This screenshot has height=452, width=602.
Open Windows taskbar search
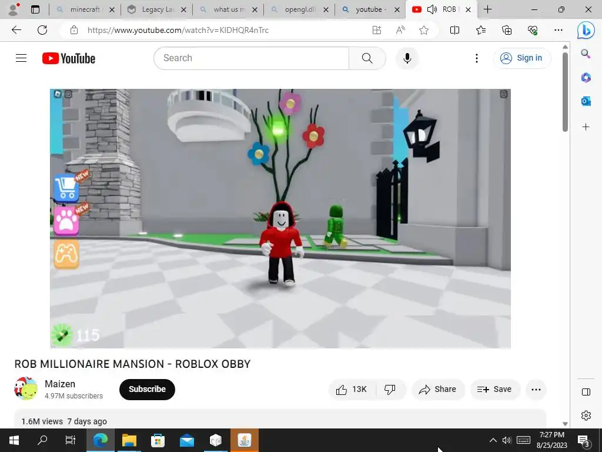[42, 440]
